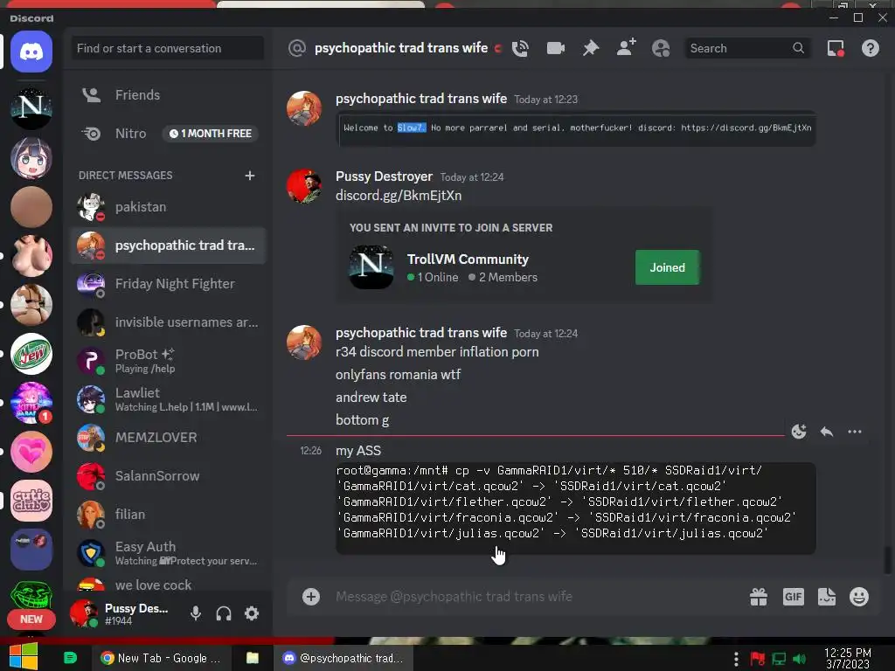
Task: Open the clock showing 12:25 PM
Action: (x=848, y=658)
